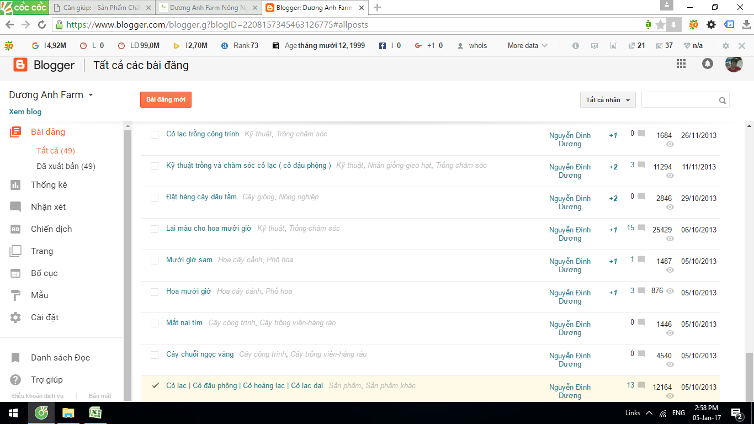Open File Explorer from the taskbar

pos(68,412)
